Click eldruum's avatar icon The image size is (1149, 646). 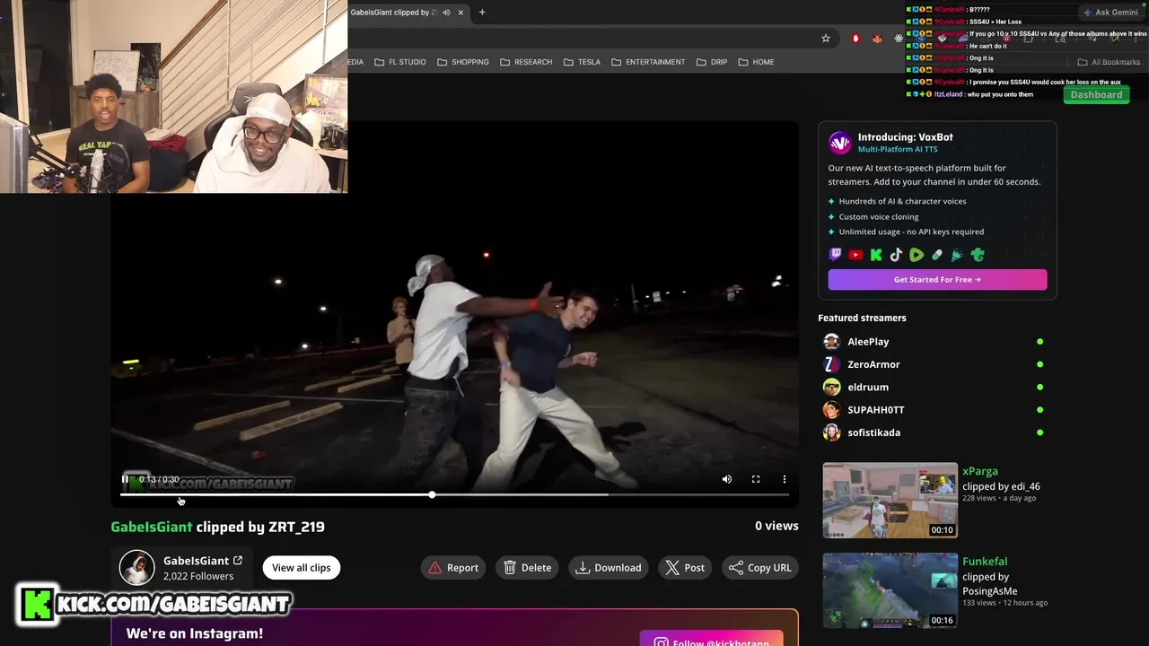(x=831, y=387)
